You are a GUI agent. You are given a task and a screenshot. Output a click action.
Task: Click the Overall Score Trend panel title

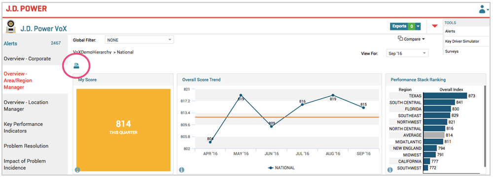(x=201, y=80)
